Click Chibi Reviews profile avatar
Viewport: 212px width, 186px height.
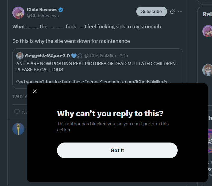(18, 13)
